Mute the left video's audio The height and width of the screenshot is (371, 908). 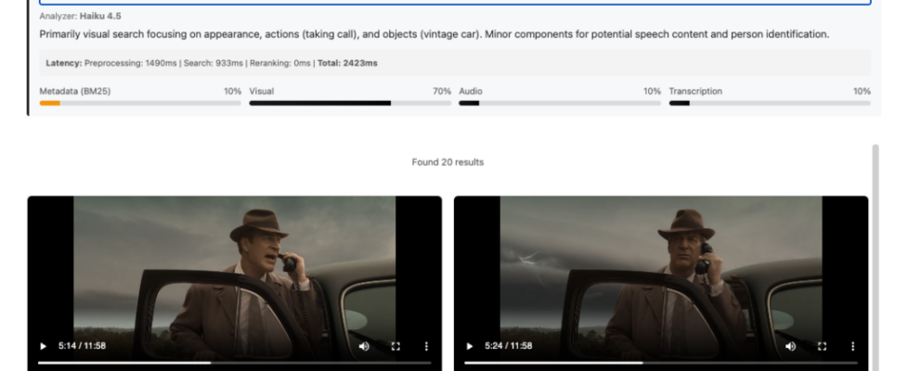tap(364, 346)
